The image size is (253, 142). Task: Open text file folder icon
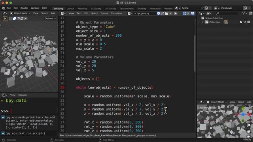pyautogui.click(x=166, y=13)
